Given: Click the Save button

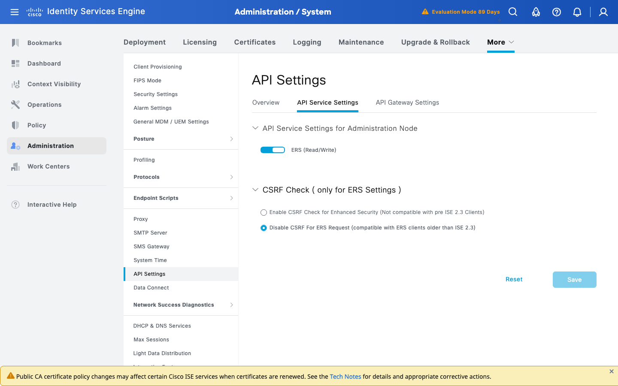Looking at the screenshot, I should click(575, 280).
